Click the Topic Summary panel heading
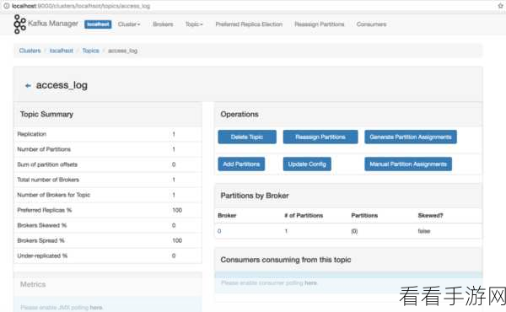506x312 pixels. click(46, 114)
